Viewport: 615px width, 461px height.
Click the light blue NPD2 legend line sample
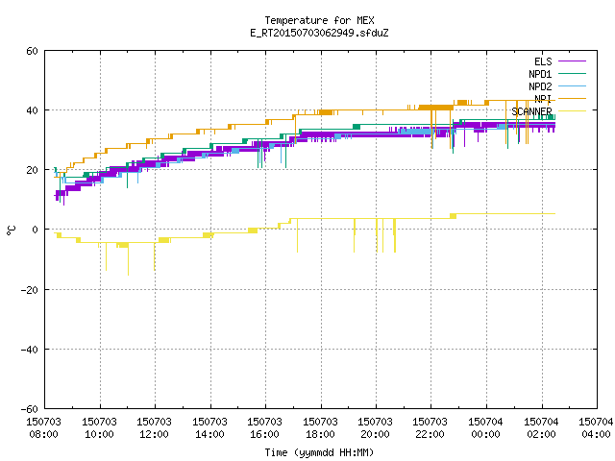click(572, 86)
